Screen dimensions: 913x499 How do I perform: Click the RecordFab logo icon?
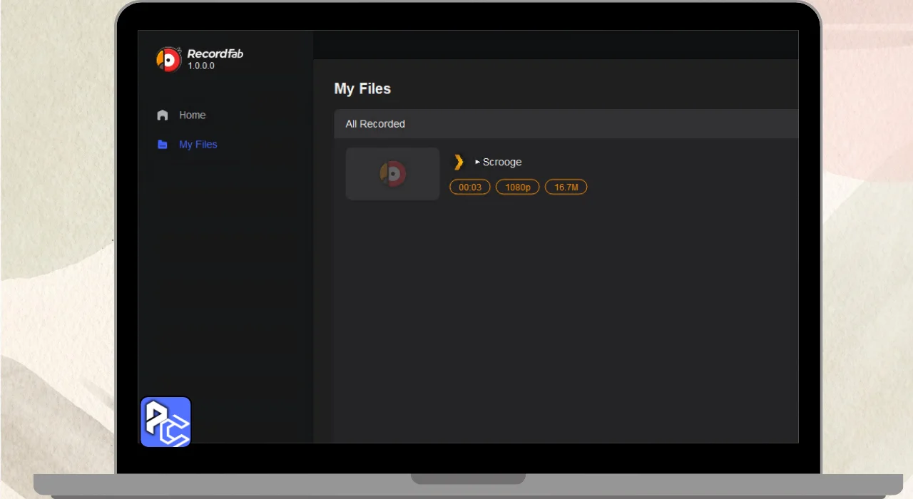pyautogui.click(x=169, y=59)
